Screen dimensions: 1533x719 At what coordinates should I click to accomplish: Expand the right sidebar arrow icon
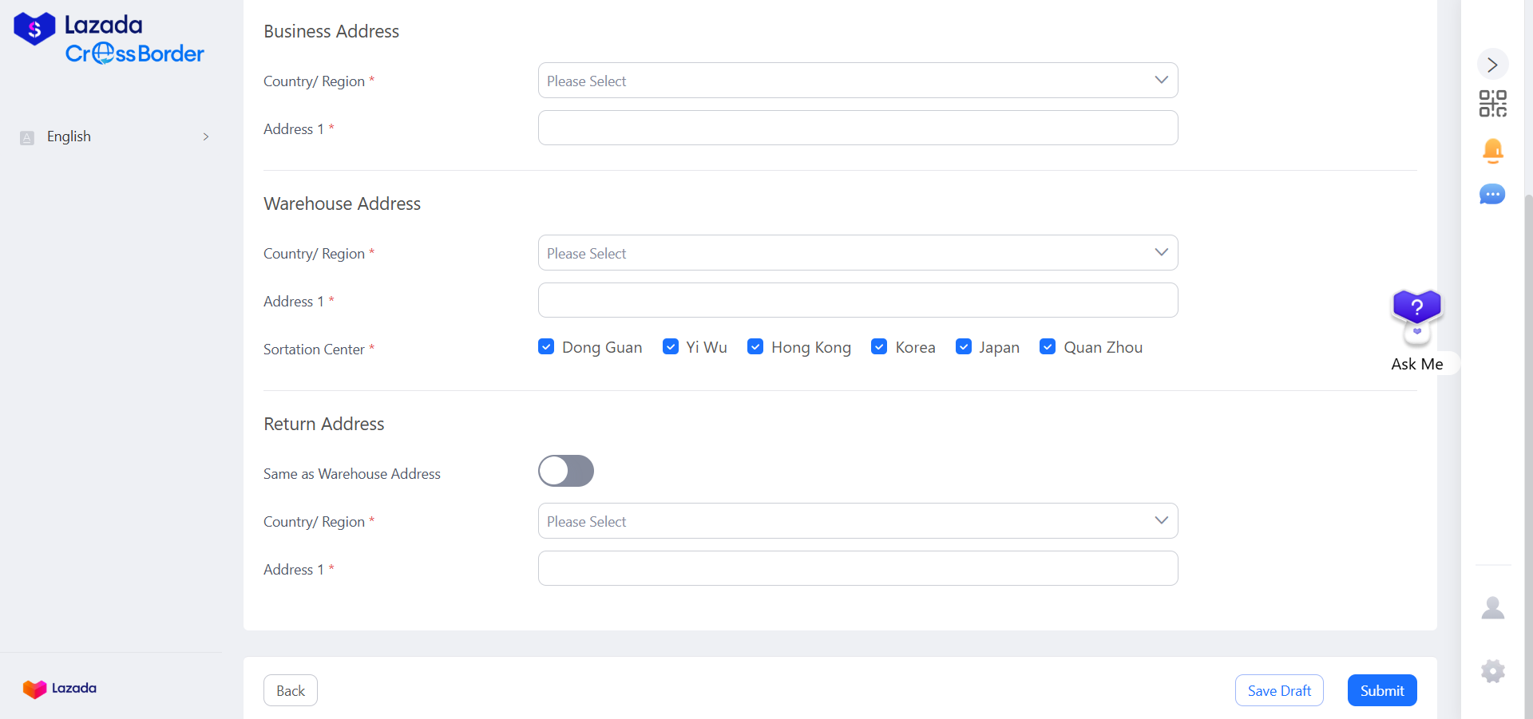point(1492,65)
